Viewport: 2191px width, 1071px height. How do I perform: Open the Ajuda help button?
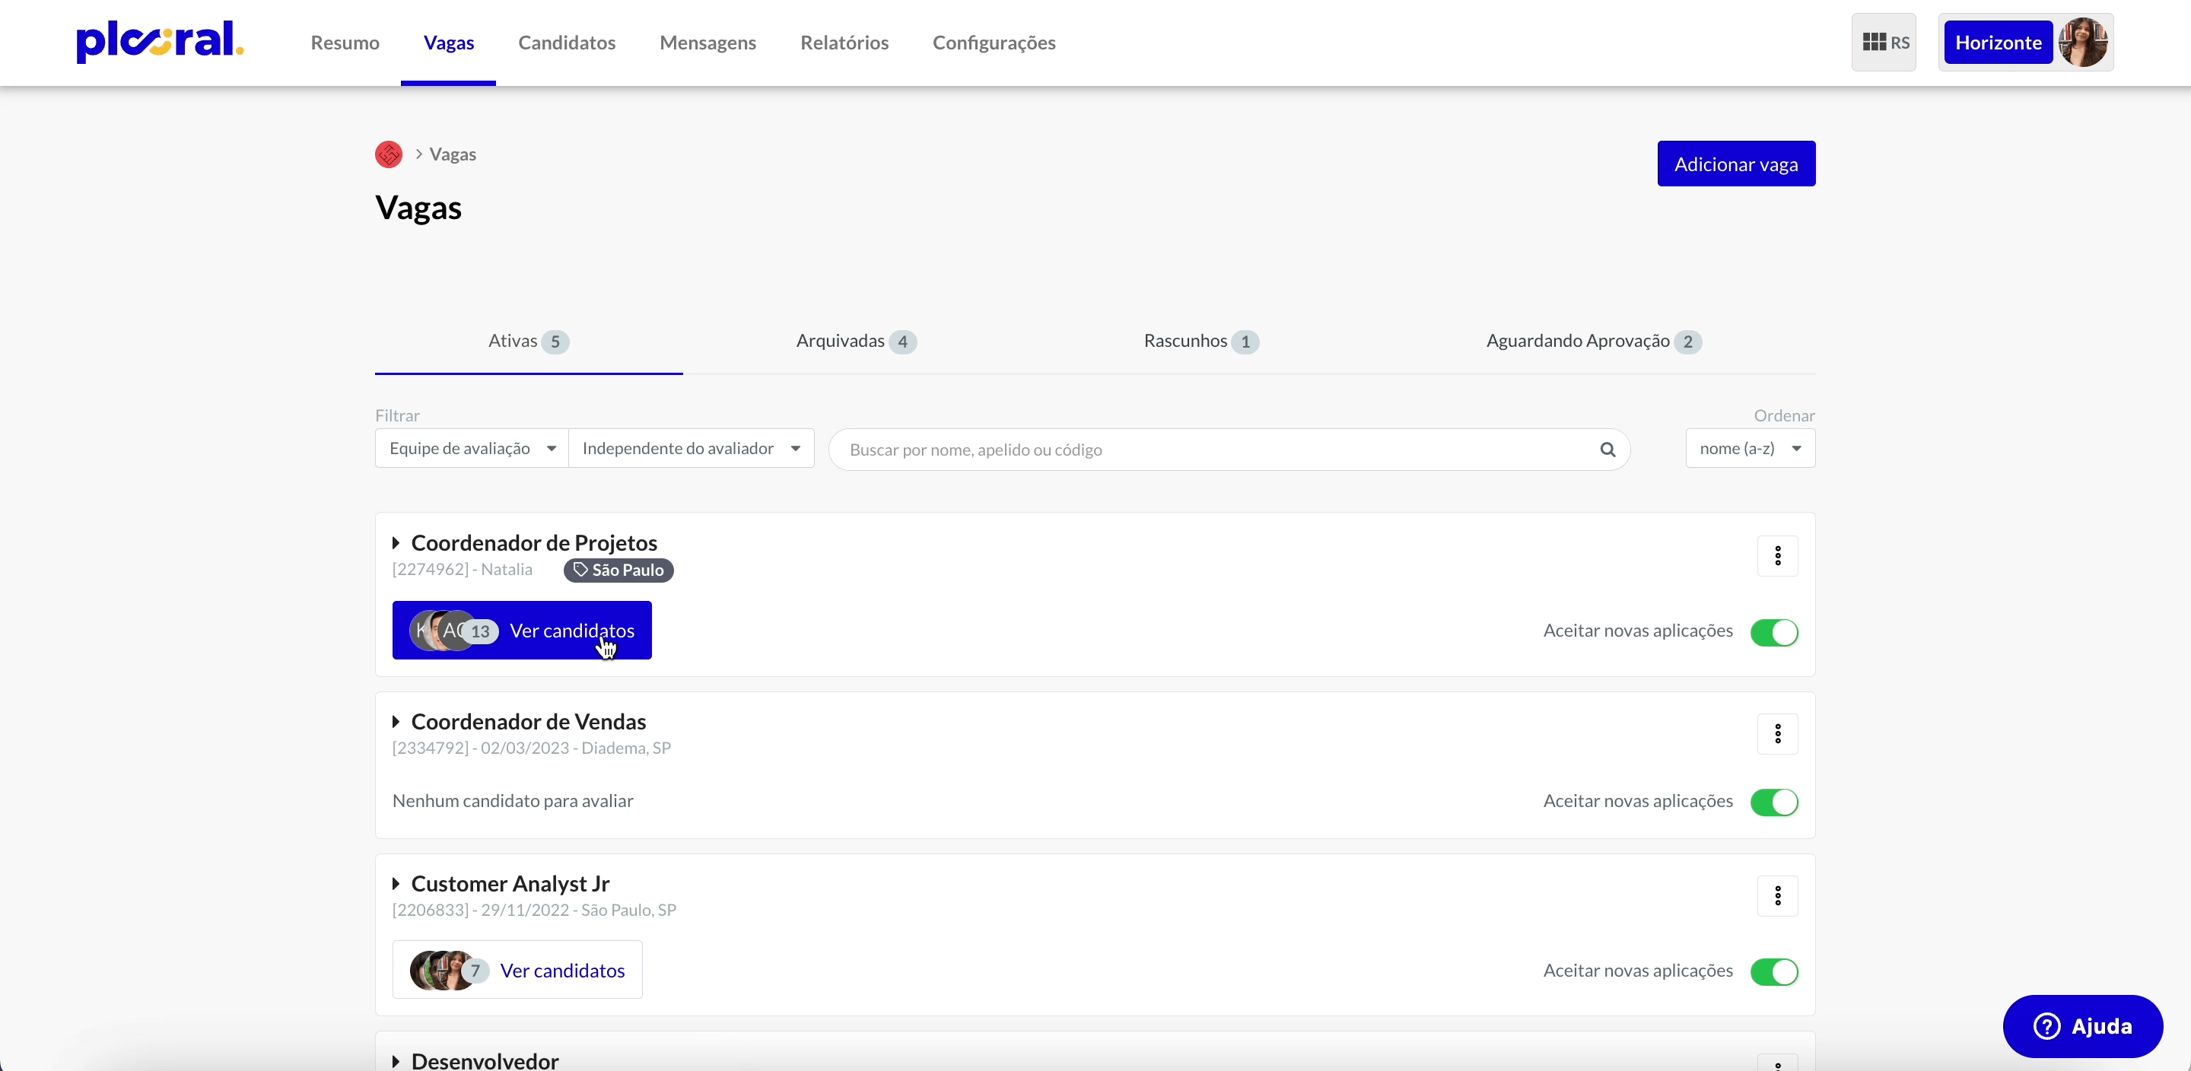2083,1026
